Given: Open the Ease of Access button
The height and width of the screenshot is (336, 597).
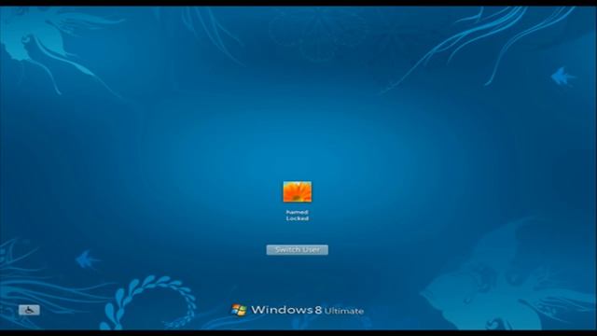Looking at the screenshot, I should (x=29, y=310).
